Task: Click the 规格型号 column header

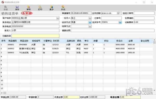Action: pyautogui.click(x=37, y=41)
